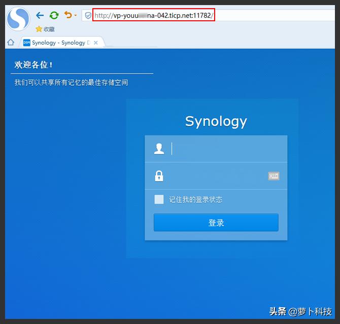Click the padlock icon

(159, 176)
